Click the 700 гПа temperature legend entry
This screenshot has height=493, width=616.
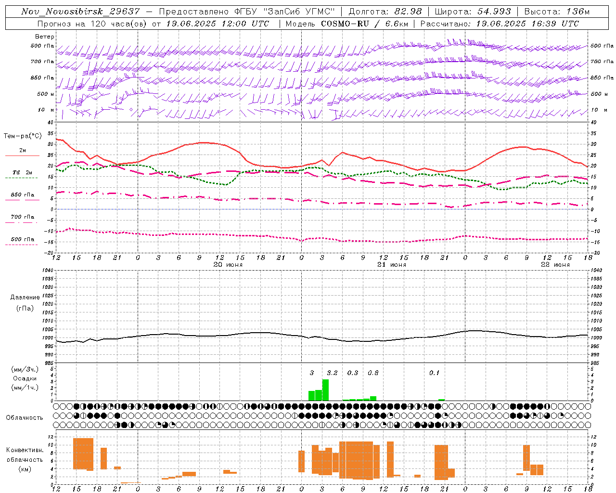coord(23,217)
